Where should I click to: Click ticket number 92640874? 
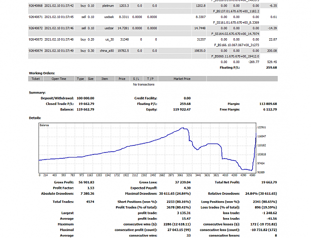coord(35,51)
